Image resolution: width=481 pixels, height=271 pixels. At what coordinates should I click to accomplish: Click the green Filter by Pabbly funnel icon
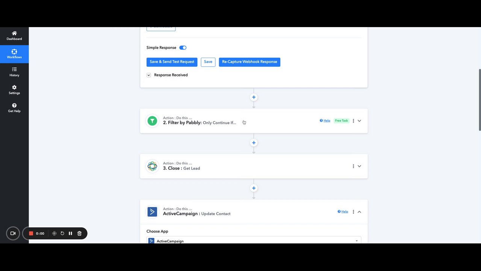point(152,121)
